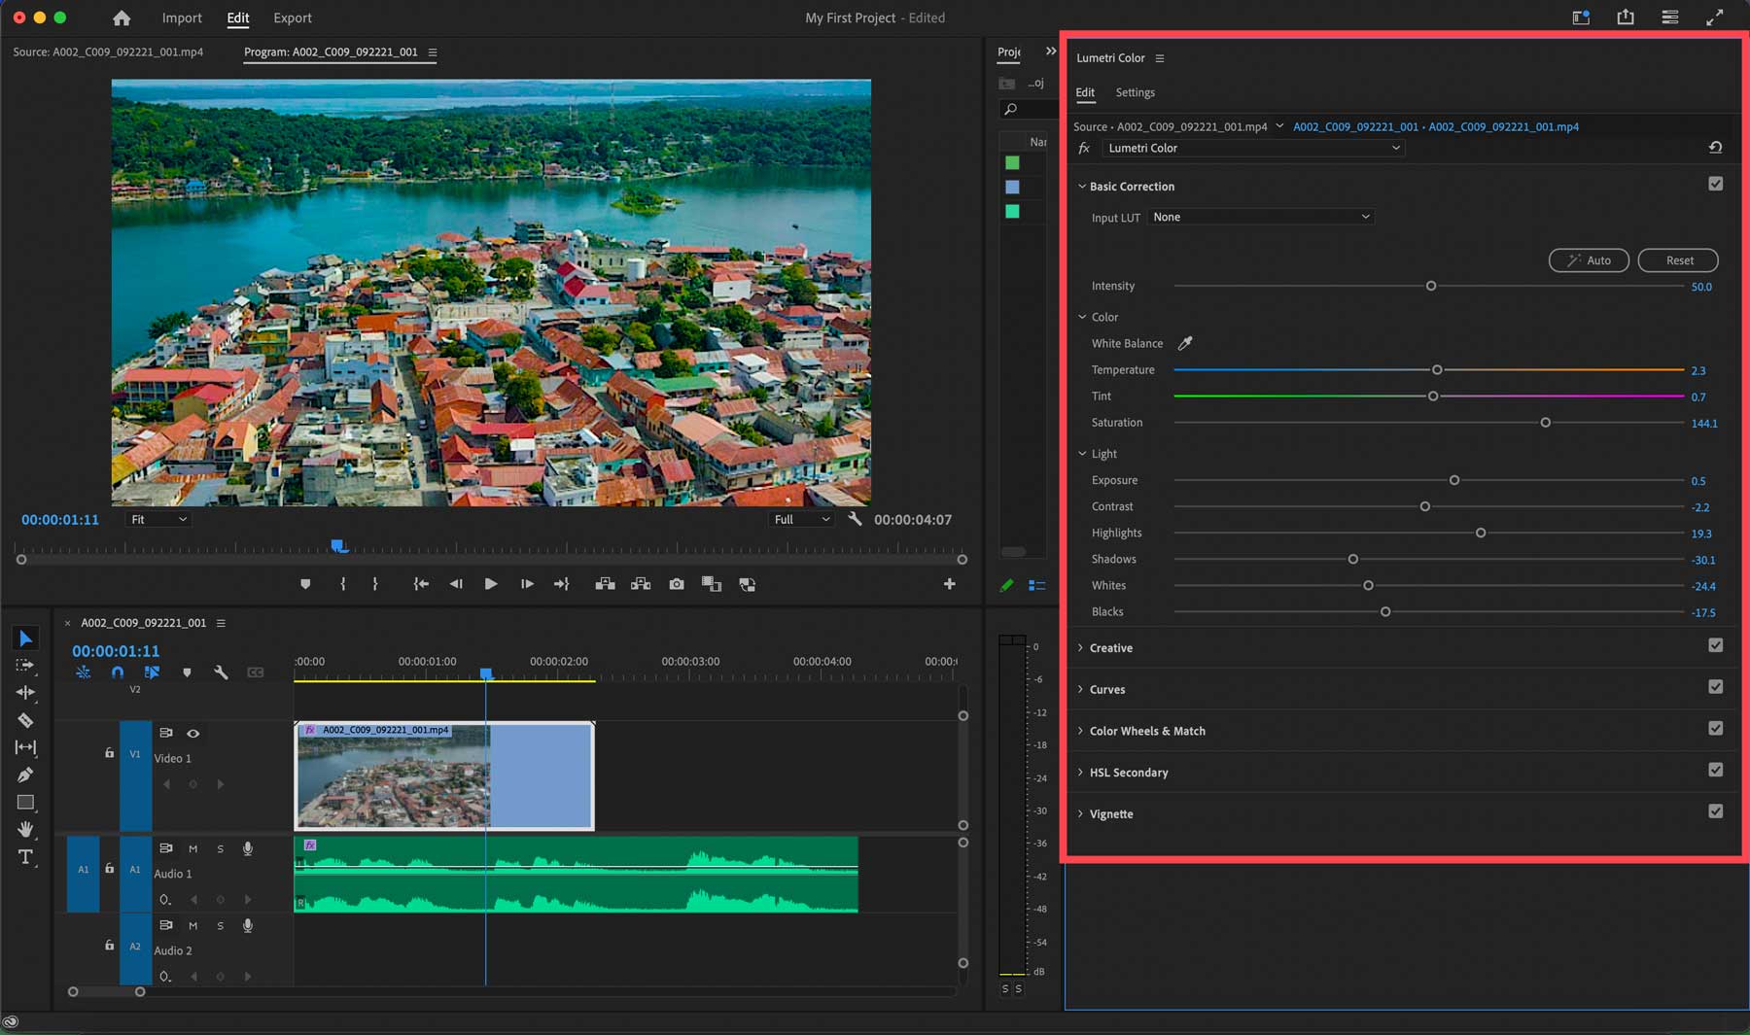Switch to the Settings tab in Lumetri Color
Image resolution: width=1750 pixels, height=1035 pixels.
pyautogui.click(x=1135, y=92)
